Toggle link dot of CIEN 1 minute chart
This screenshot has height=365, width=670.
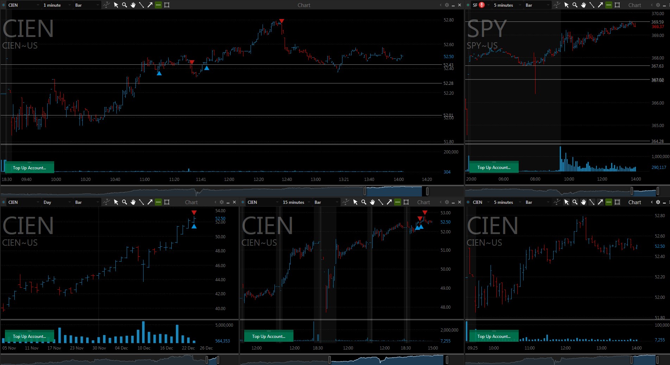(x=4, y=5)
